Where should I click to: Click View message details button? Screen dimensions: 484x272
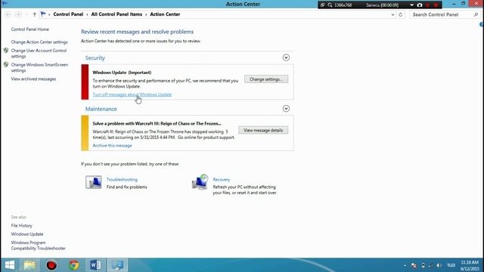[x=263, y=130]
